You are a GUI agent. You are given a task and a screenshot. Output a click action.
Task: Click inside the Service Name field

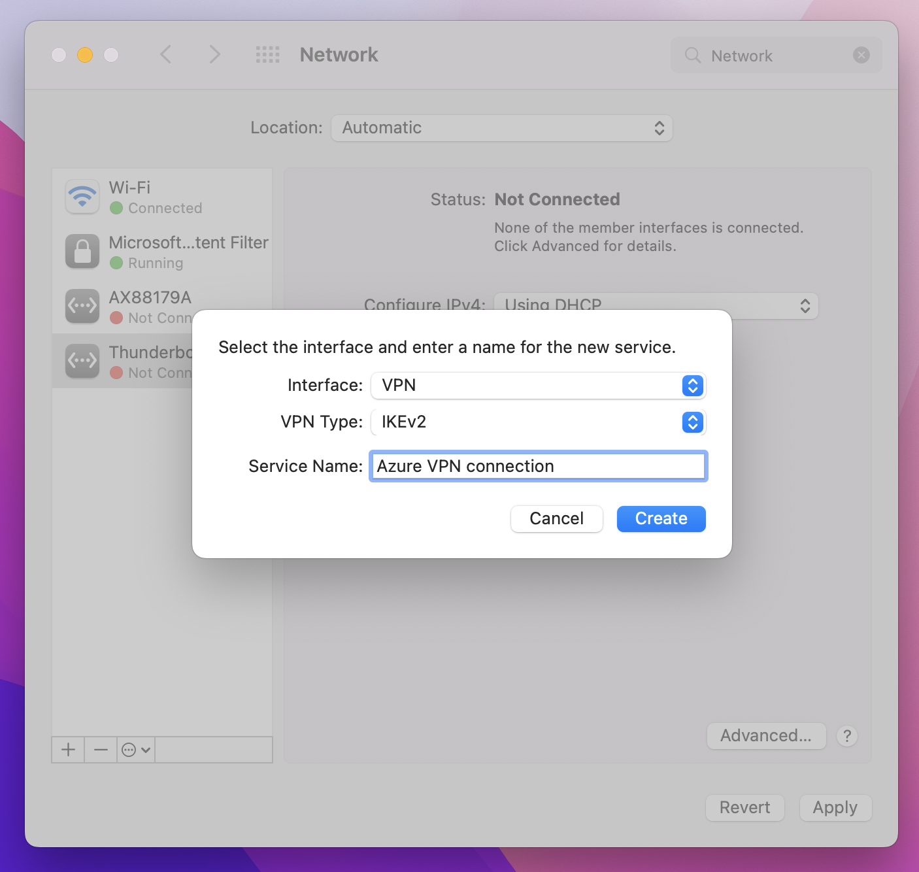[537, 466]
